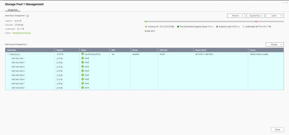Sort by the Capacity column header
This screenshot has height=135, width=289.
point(67,50)
